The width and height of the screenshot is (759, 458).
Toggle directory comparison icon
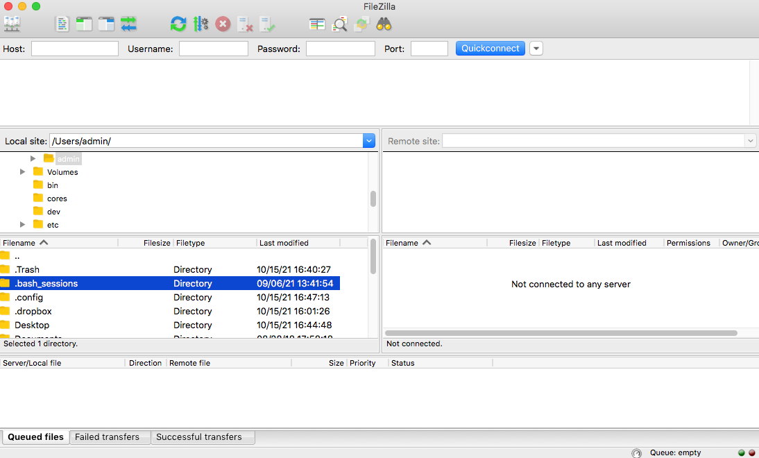pyautogui.click(x=339, y=24)
